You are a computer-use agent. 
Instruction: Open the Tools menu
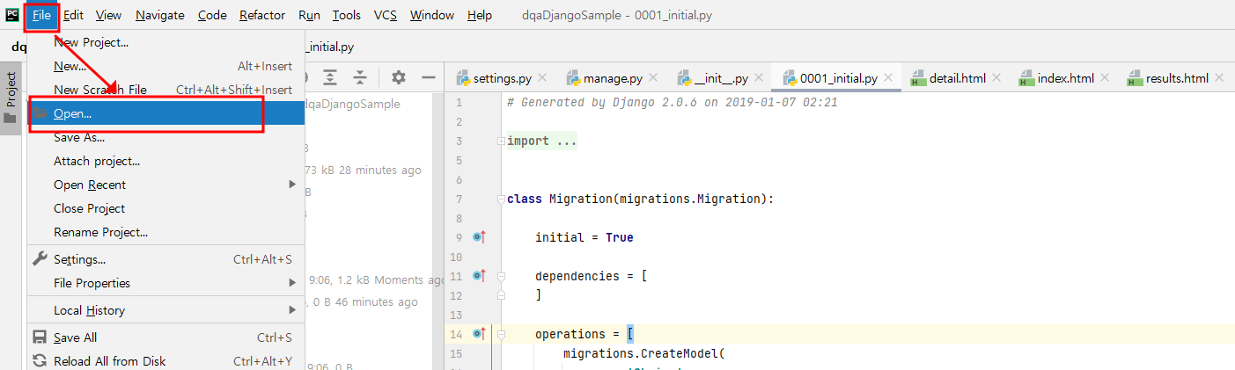coord(347,15)
